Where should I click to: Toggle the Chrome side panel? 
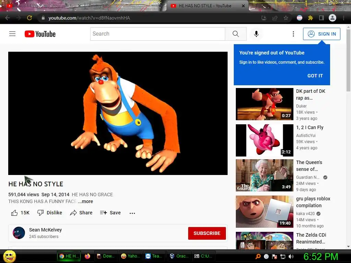click(x=322, y=18)
